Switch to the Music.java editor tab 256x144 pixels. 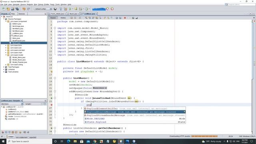click(x=73, y=14)
